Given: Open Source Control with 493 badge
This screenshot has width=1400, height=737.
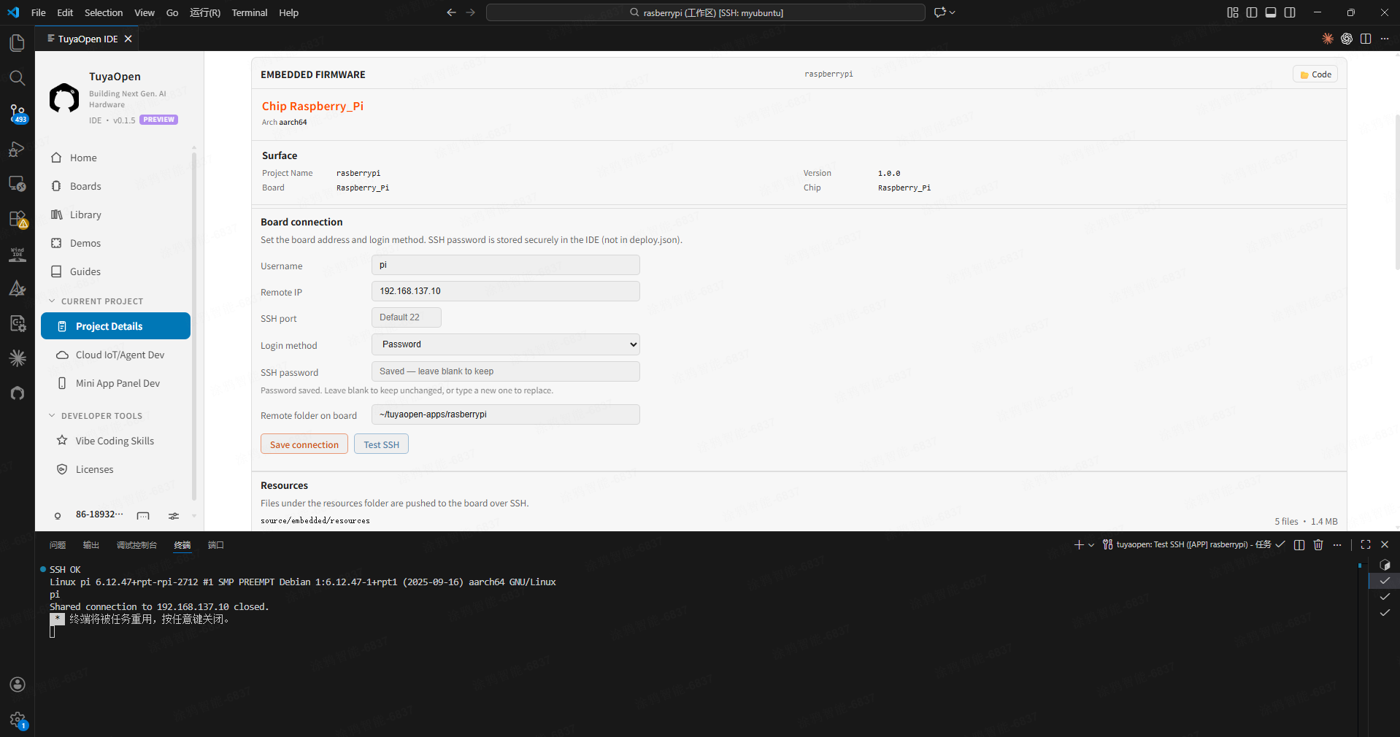Looking at the screenshot, I should click(17, 113).
